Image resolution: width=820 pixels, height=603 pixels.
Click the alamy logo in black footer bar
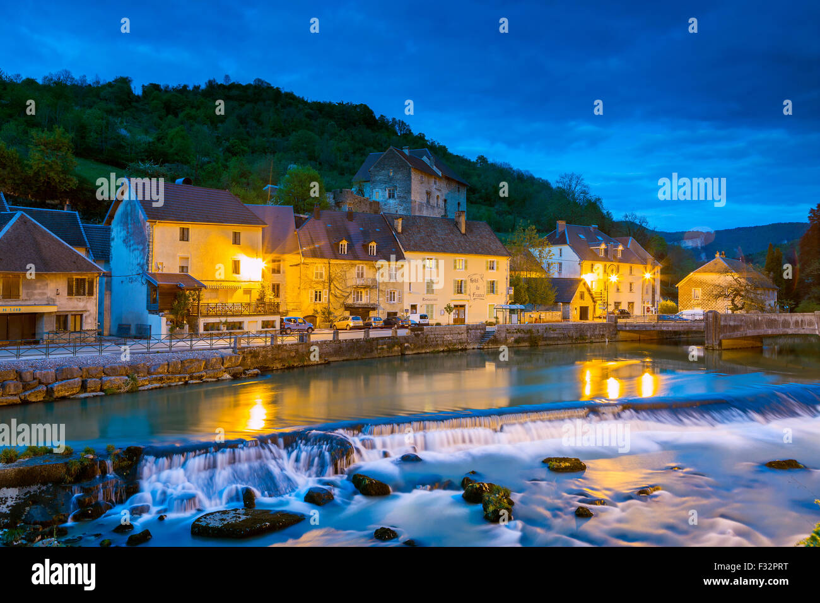[63, 575]
